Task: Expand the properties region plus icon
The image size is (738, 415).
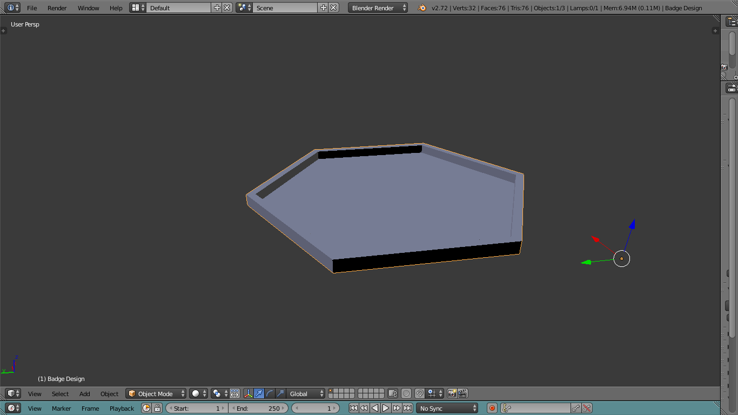Action: point(715,31)
